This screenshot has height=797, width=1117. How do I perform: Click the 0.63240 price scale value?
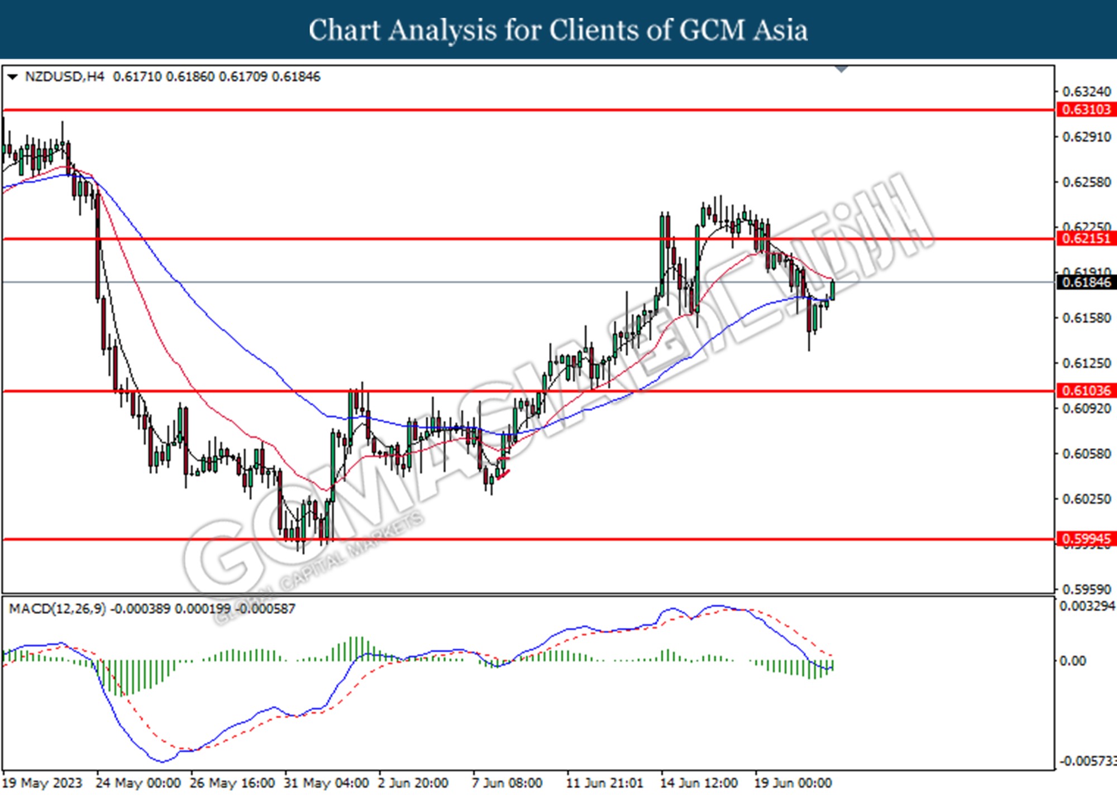[1086, 92]
